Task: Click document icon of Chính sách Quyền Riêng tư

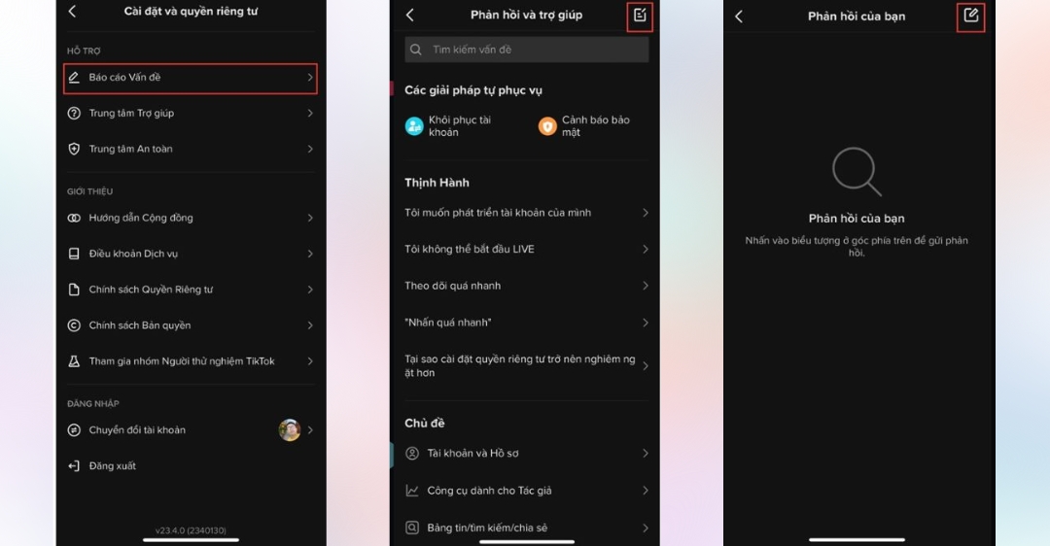Action: 74,290
